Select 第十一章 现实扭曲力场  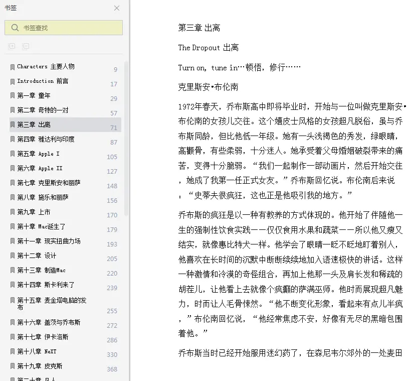pyautogui.click(x=49, y=241)
